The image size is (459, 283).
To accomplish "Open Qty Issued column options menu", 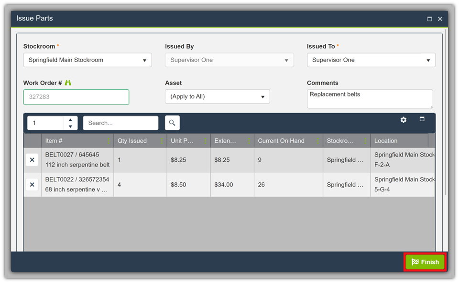I will (x=162, y=141).
